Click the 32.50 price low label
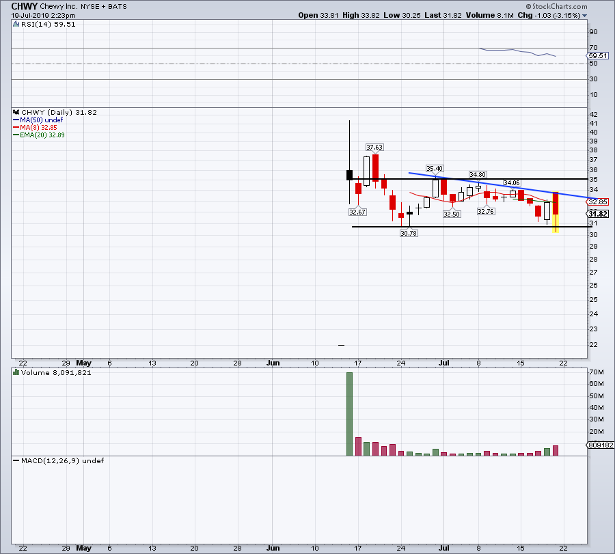615x554 pixels. tap(452, 214)
